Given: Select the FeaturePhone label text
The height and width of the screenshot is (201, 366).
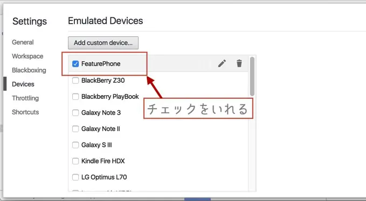Looking at the screenshot, I should point(101,64).
